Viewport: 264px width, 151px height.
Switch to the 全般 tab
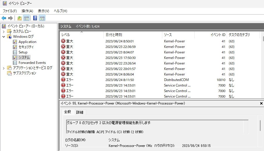(x=68, y=112)
